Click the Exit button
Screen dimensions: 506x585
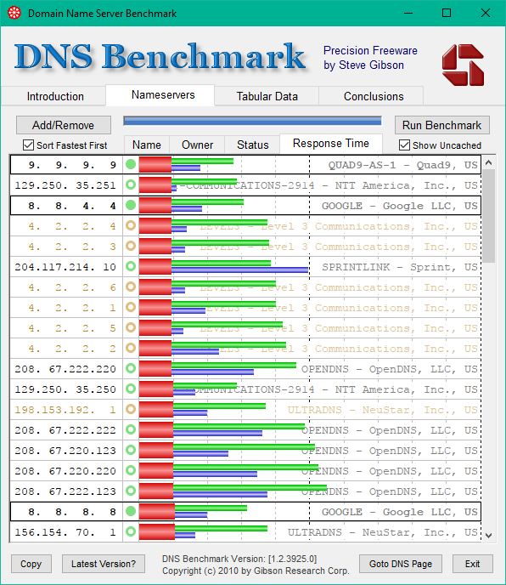(473, 564)
